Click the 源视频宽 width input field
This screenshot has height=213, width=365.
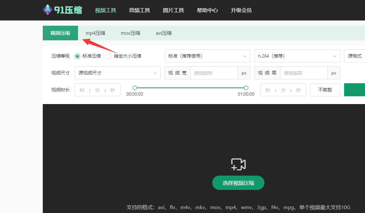[214, 73]
